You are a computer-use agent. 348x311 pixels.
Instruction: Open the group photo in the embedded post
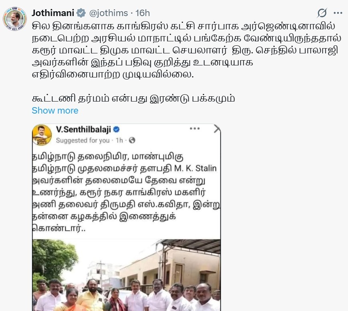pos(127,275)
